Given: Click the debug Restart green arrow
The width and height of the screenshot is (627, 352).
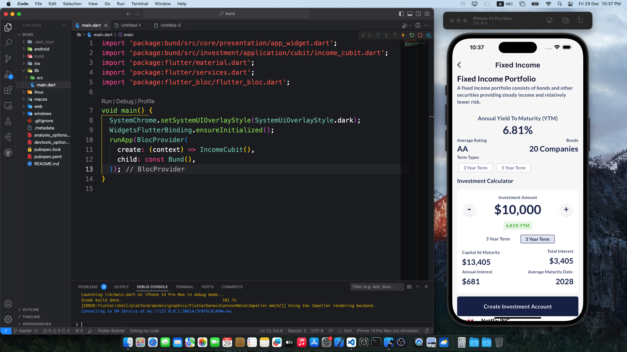Looking at the screenshot, I should point(411,35).
